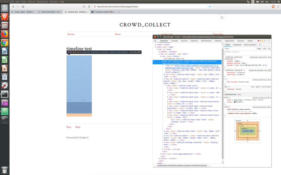Follow the Next pagination link on the page
Image resolution: width=281 pixels, height=175 pixels.
[78, 127]
